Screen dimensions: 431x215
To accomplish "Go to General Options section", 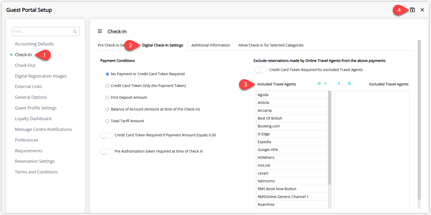I will click(x=31, y=97).
